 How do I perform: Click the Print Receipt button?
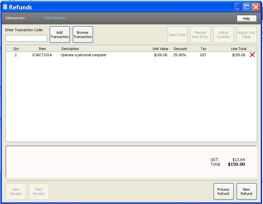(39, 191)
